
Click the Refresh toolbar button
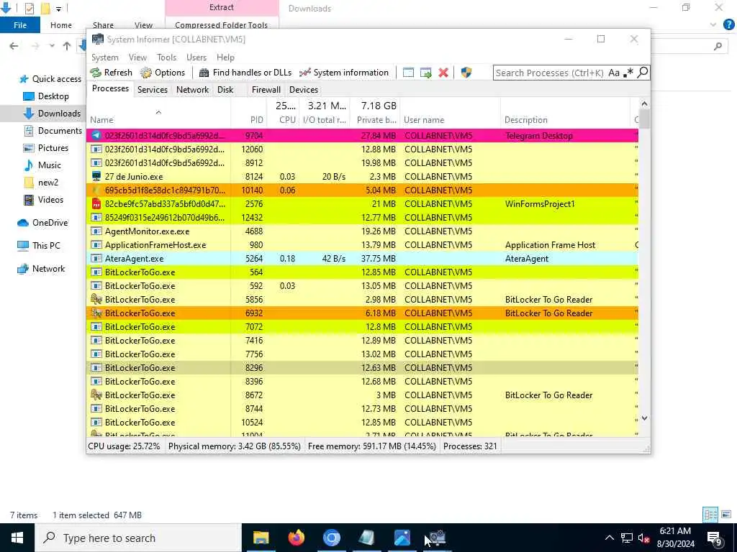(112, 73)
